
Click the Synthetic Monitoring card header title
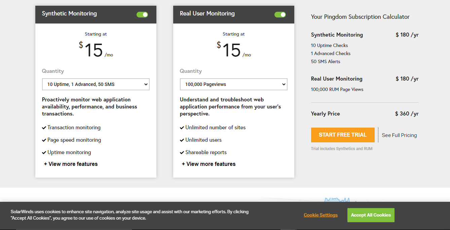click(69, 13)
